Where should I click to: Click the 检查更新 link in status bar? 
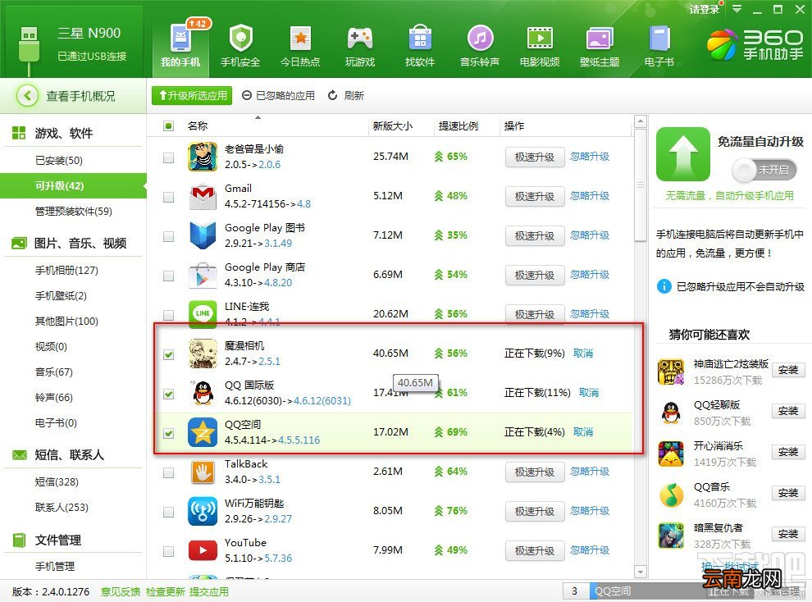165,591
